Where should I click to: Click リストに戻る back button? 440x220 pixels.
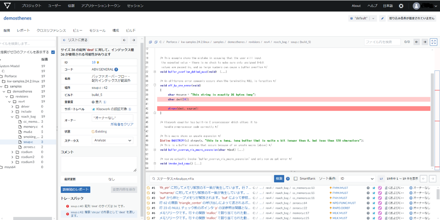pos(75,40)
